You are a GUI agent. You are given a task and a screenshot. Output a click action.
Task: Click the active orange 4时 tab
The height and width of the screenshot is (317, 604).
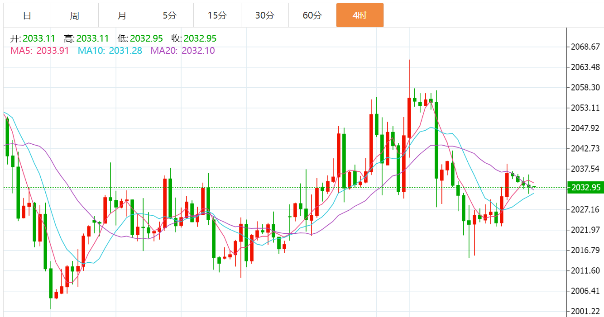click(360, 15)
